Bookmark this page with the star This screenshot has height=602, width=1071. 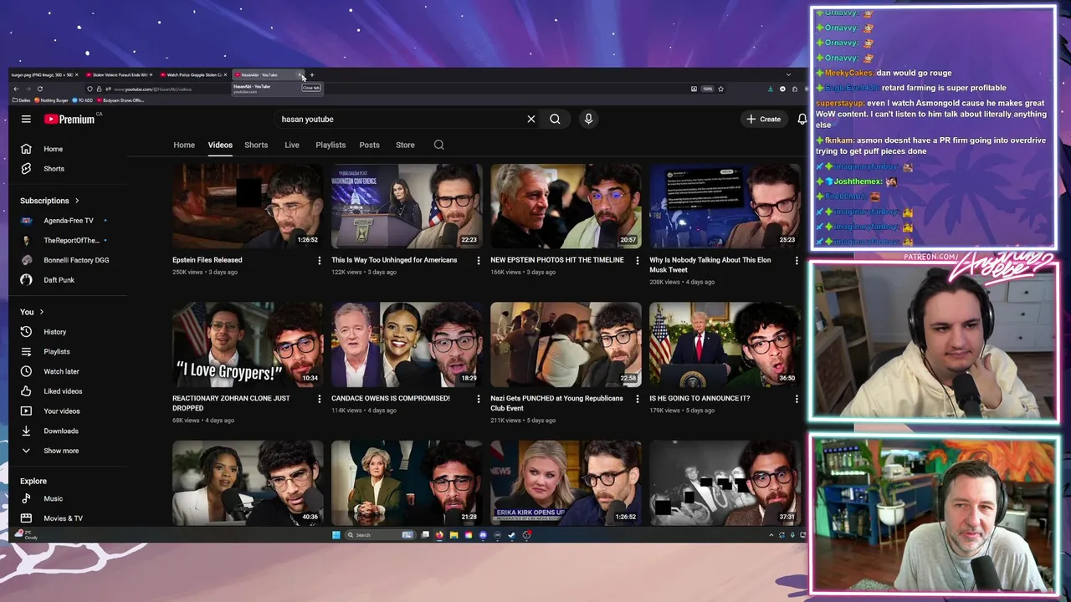coord(720,89)
